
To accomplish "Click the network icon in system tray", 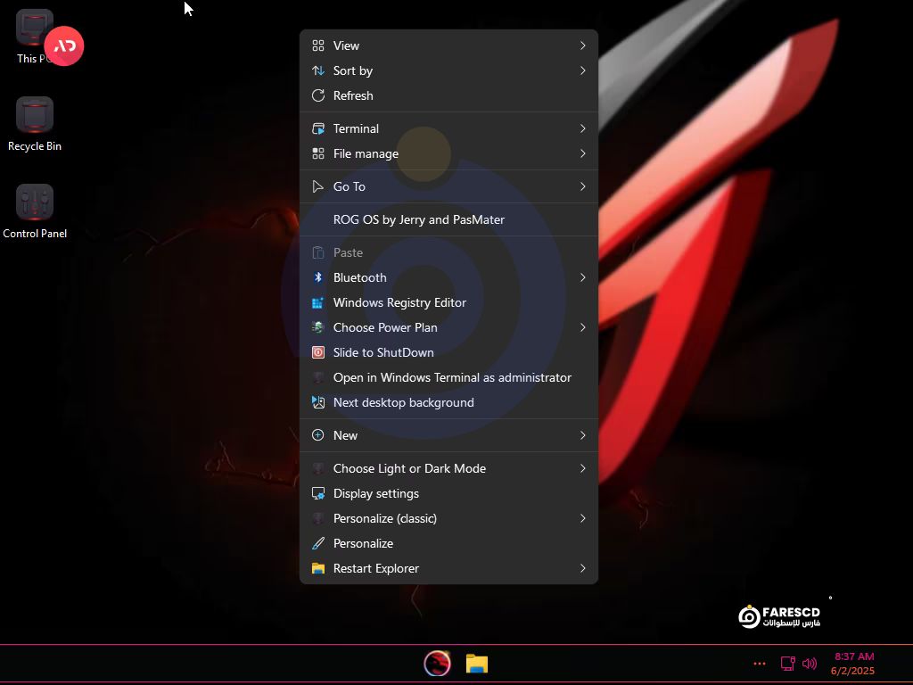I will tap(787, 664).
